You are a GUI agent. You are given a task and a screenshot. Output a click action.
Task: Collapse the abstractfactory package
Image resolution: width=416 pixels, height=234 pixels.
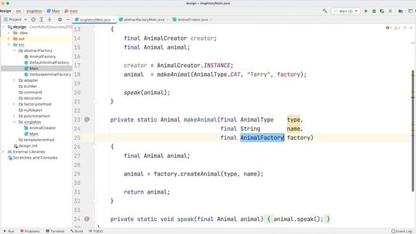(x=14, y=51)
